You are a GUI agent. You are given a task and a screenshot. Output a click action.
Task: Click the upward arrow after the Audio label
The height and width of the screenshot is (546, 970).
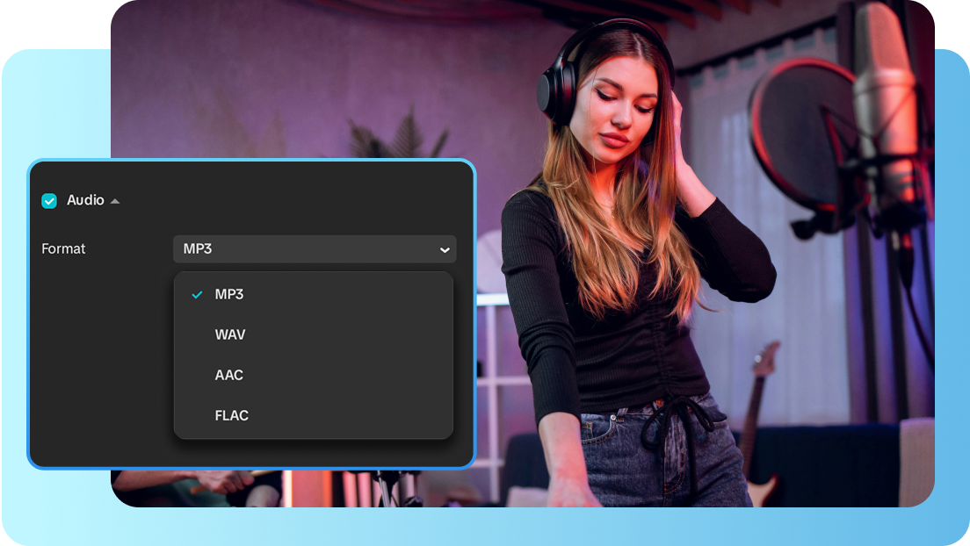(x=116, y=200)
